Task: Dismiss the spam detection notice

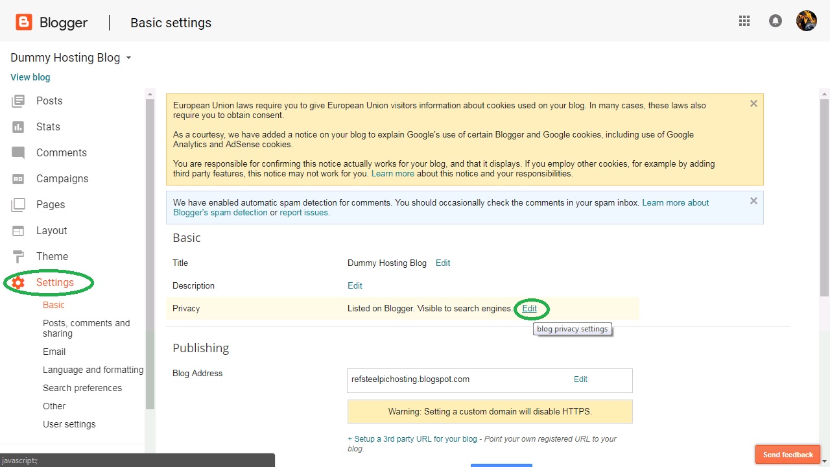Action: [753, 201]
